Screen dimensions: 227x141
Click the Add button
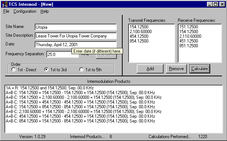click(150, 69)
